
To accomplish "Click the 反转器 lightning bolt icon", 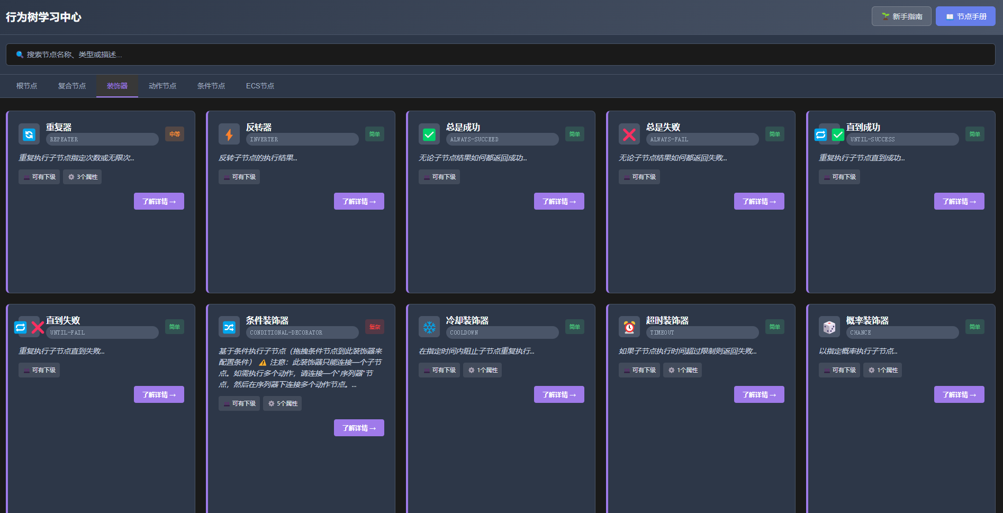I will tap(229, 134).
